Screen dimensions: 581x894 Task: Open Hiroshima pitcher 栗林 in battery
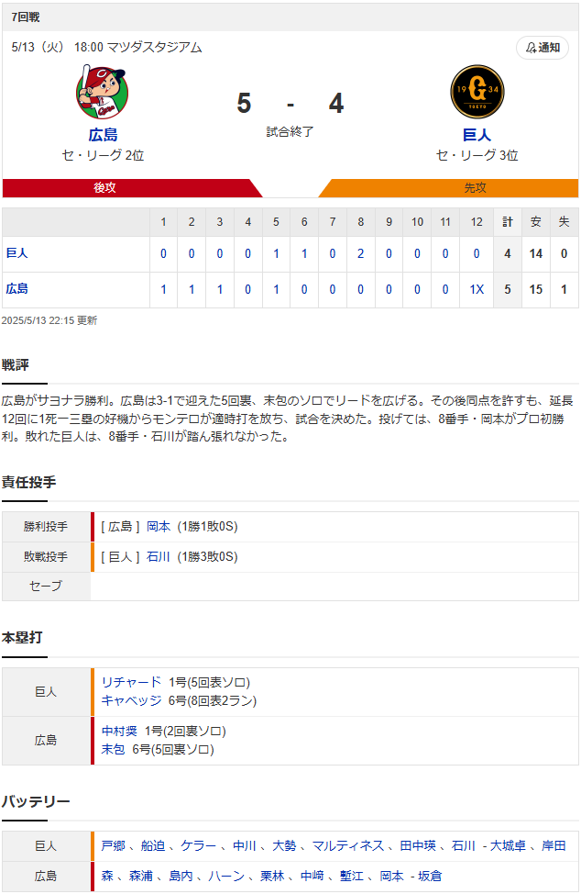click(272, 876)
